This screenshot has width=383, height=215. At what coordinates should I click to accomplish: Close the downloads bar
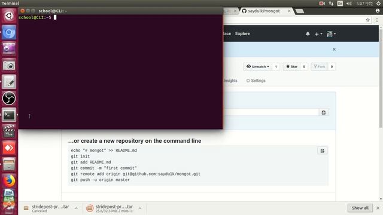click(x=378, y=208)
